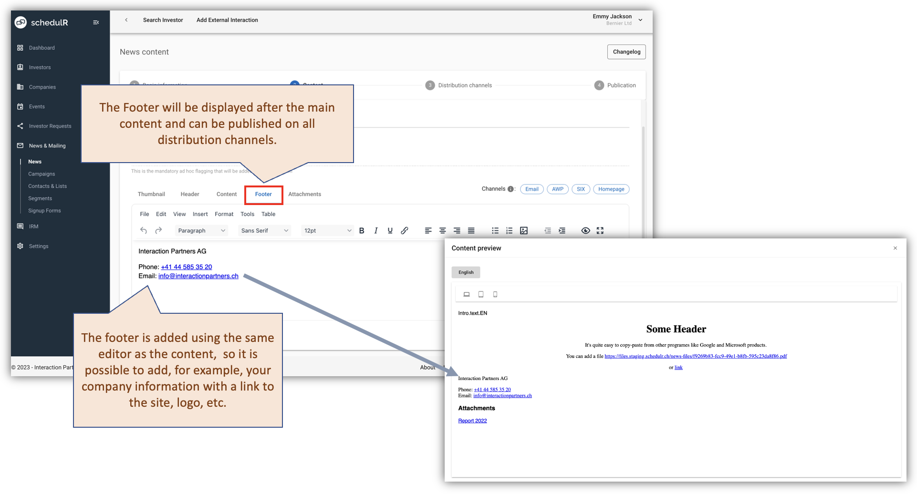Click the Changelog button

(626, 51)
